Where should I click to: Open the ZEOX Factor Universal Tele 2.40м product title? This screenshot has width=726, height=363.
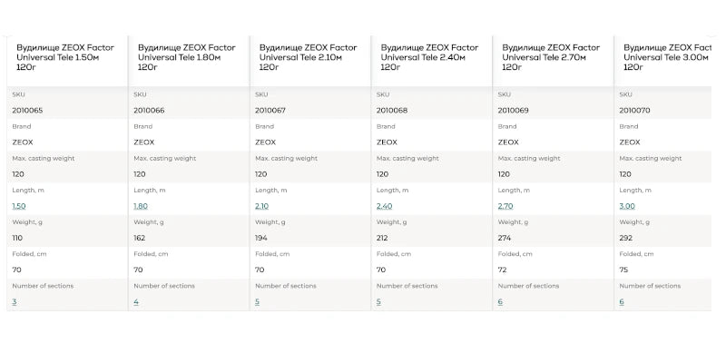[429, 56]
